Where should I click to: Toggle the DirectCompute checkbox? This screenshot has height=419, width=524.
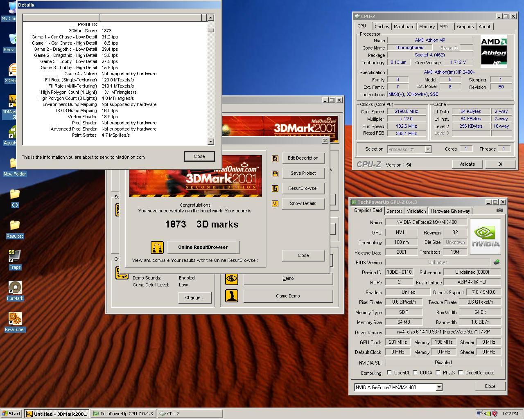coord(461,373)
